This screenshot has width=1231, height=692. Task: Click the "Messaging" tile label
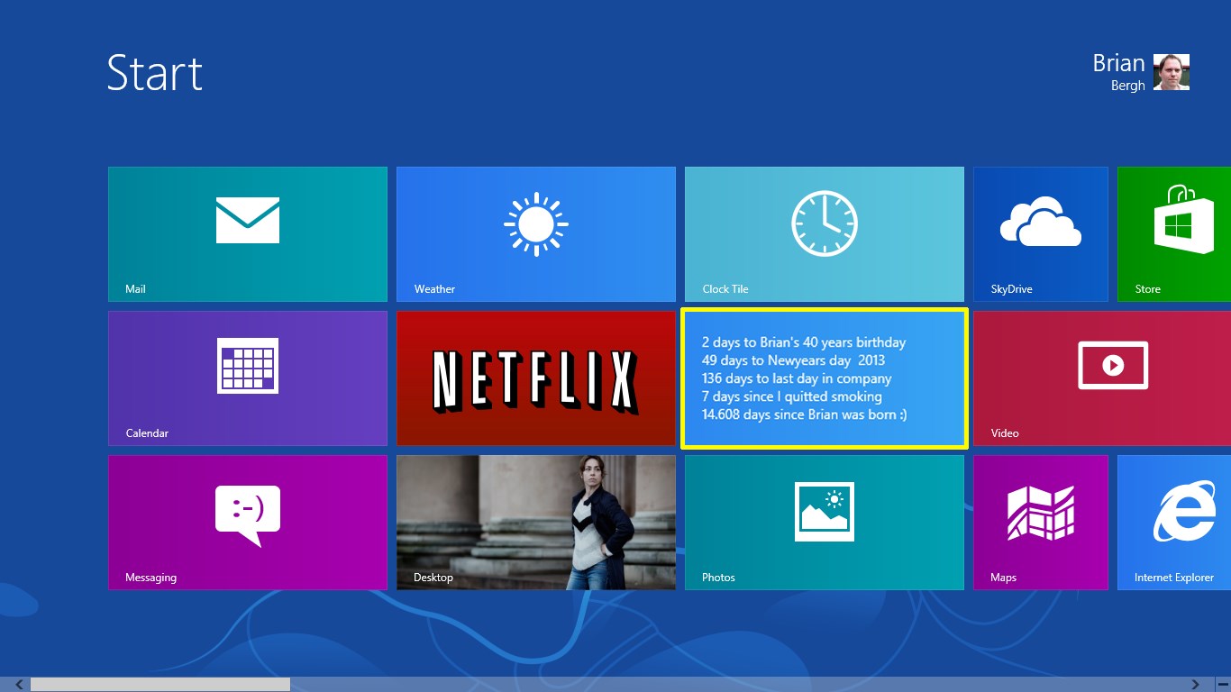point(150,578)
